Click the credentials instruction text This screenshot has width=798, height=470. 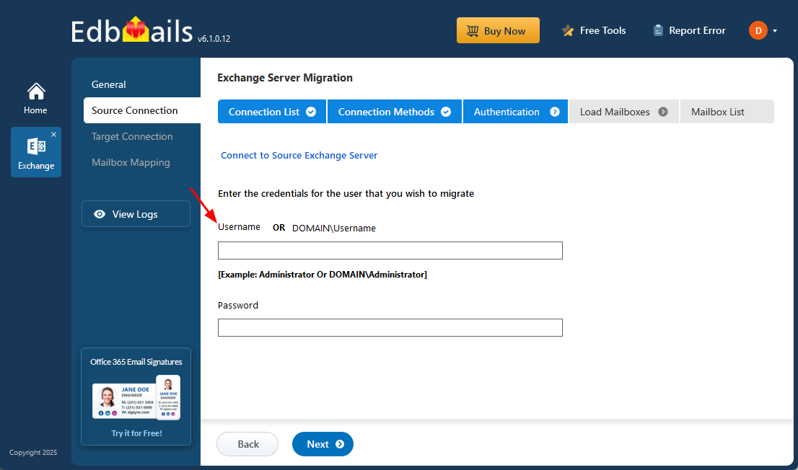click(346, 194)
